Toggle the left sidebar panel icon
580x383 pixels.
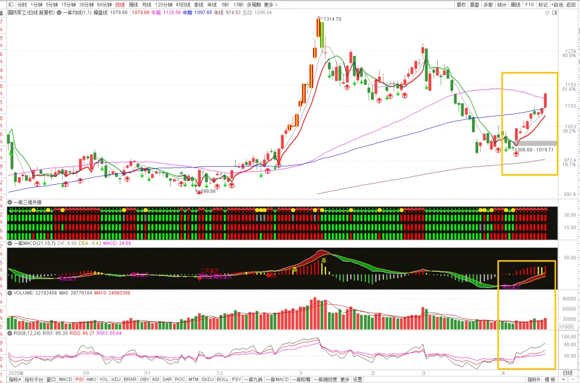tap(11, 4)
